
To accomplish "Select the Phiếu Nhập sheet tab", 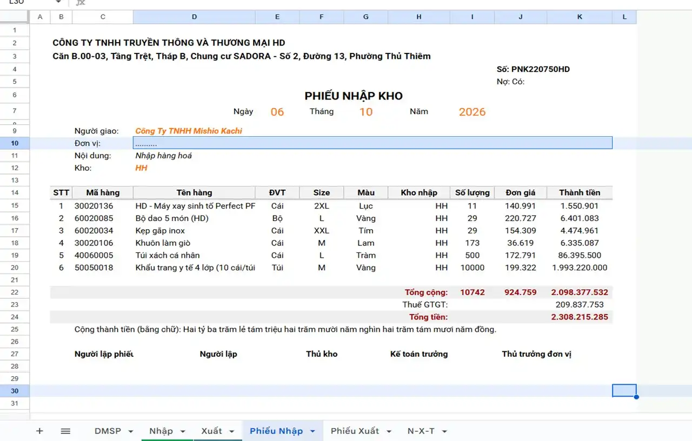I will 276,431.
